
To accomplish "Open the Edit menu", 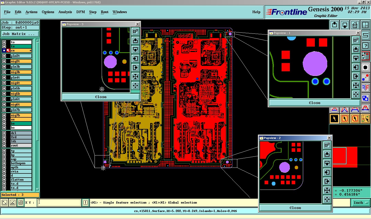I will click(x=18, y=12).
